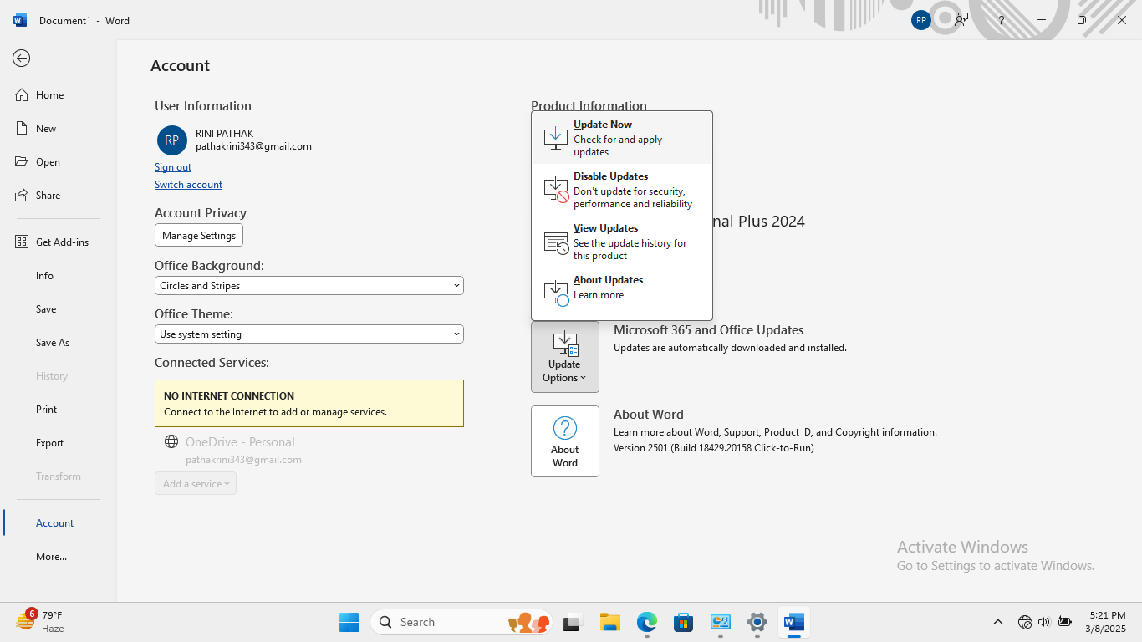Click the RP account avatar in title bar
Screen dimensions: 1142x642
(x=921, y=20)
